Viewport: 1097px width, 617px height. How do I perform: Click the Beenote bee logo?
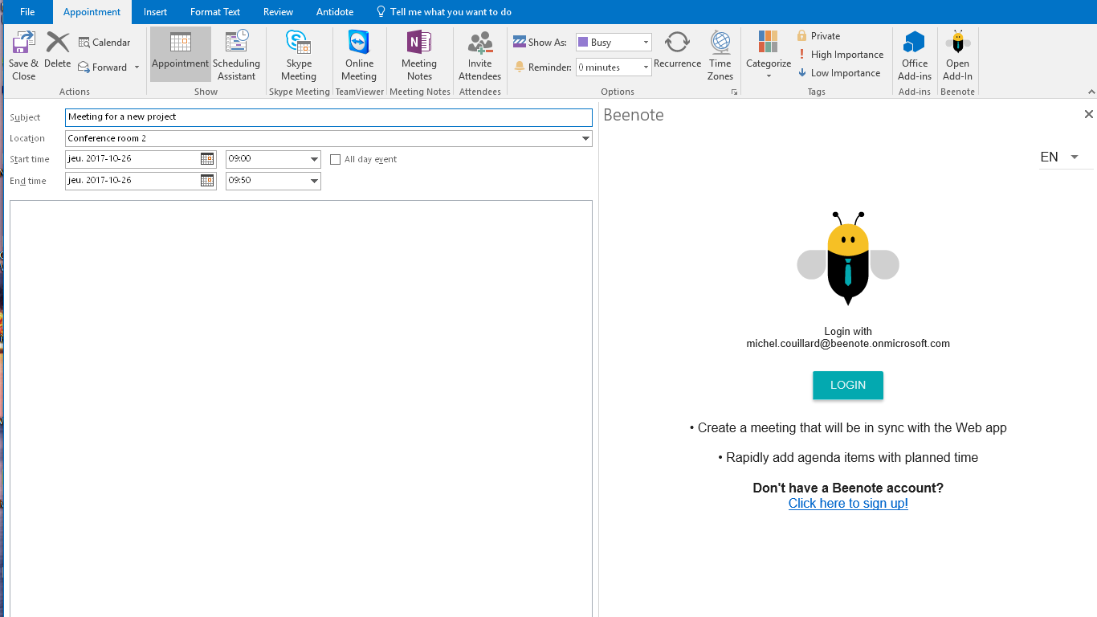point(848,259)
